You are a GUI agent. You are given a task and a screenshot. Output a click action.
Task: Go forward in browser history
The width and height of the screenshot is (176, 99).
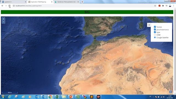(6, 6)
